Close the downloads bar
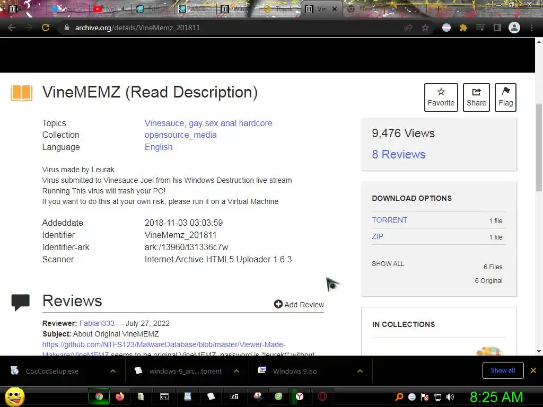The image size is (543, 407). pyautogui.click(x=533, y=370)
